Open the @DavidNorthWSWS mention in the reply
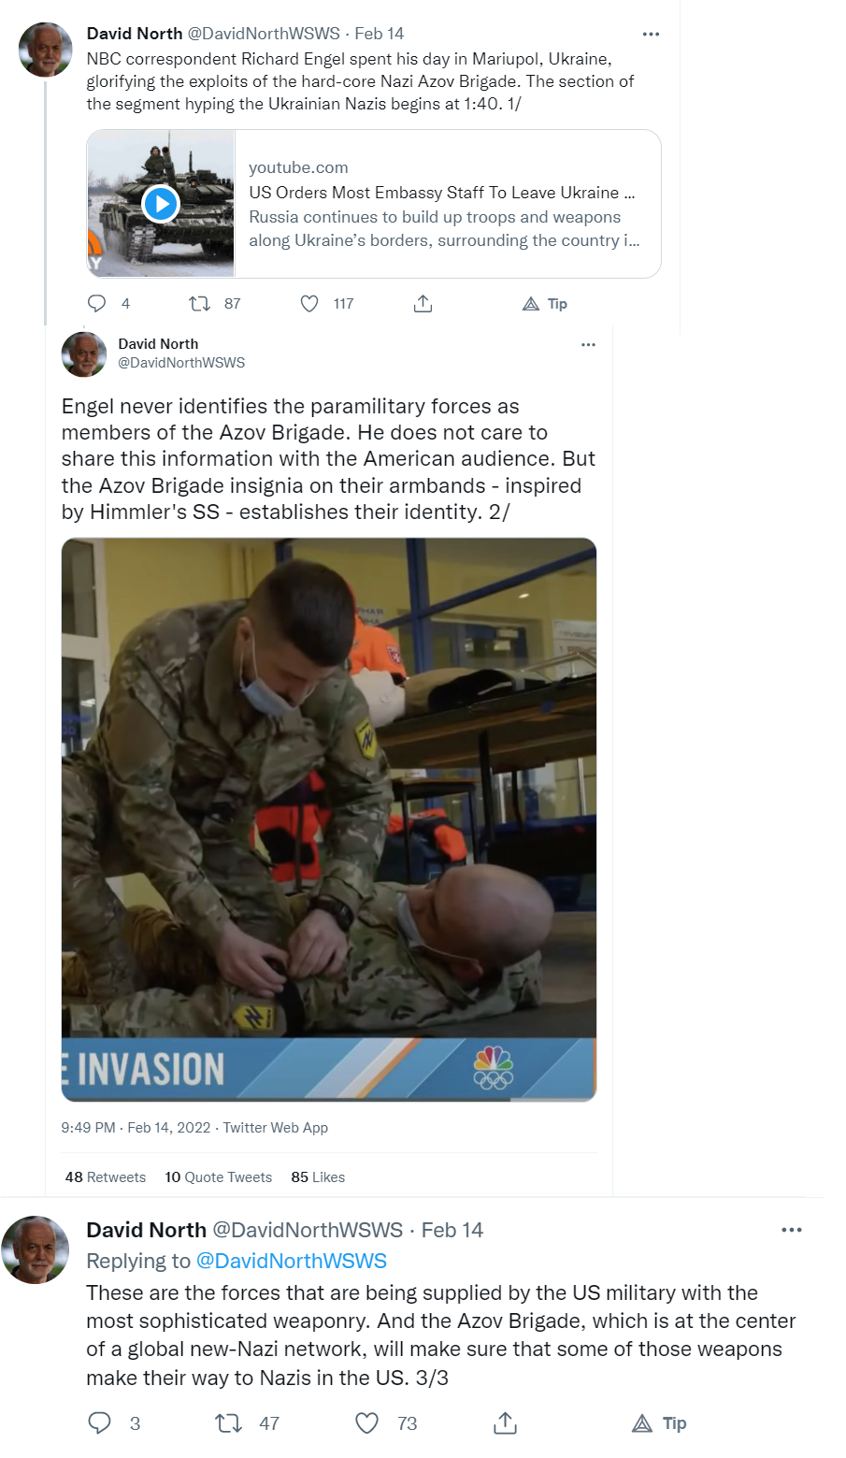Viewport: 846px width, 1458px height. tap(291, 1261)
